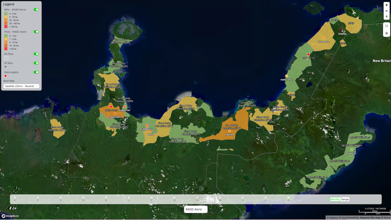Click the red Risk Insights legend dot
This screenshot has width=391, height=220.
pos(6,76)
